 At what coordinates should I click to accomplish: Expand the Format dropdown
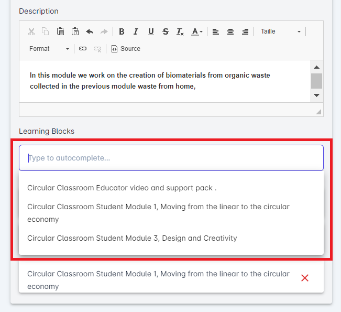point(49,49)
